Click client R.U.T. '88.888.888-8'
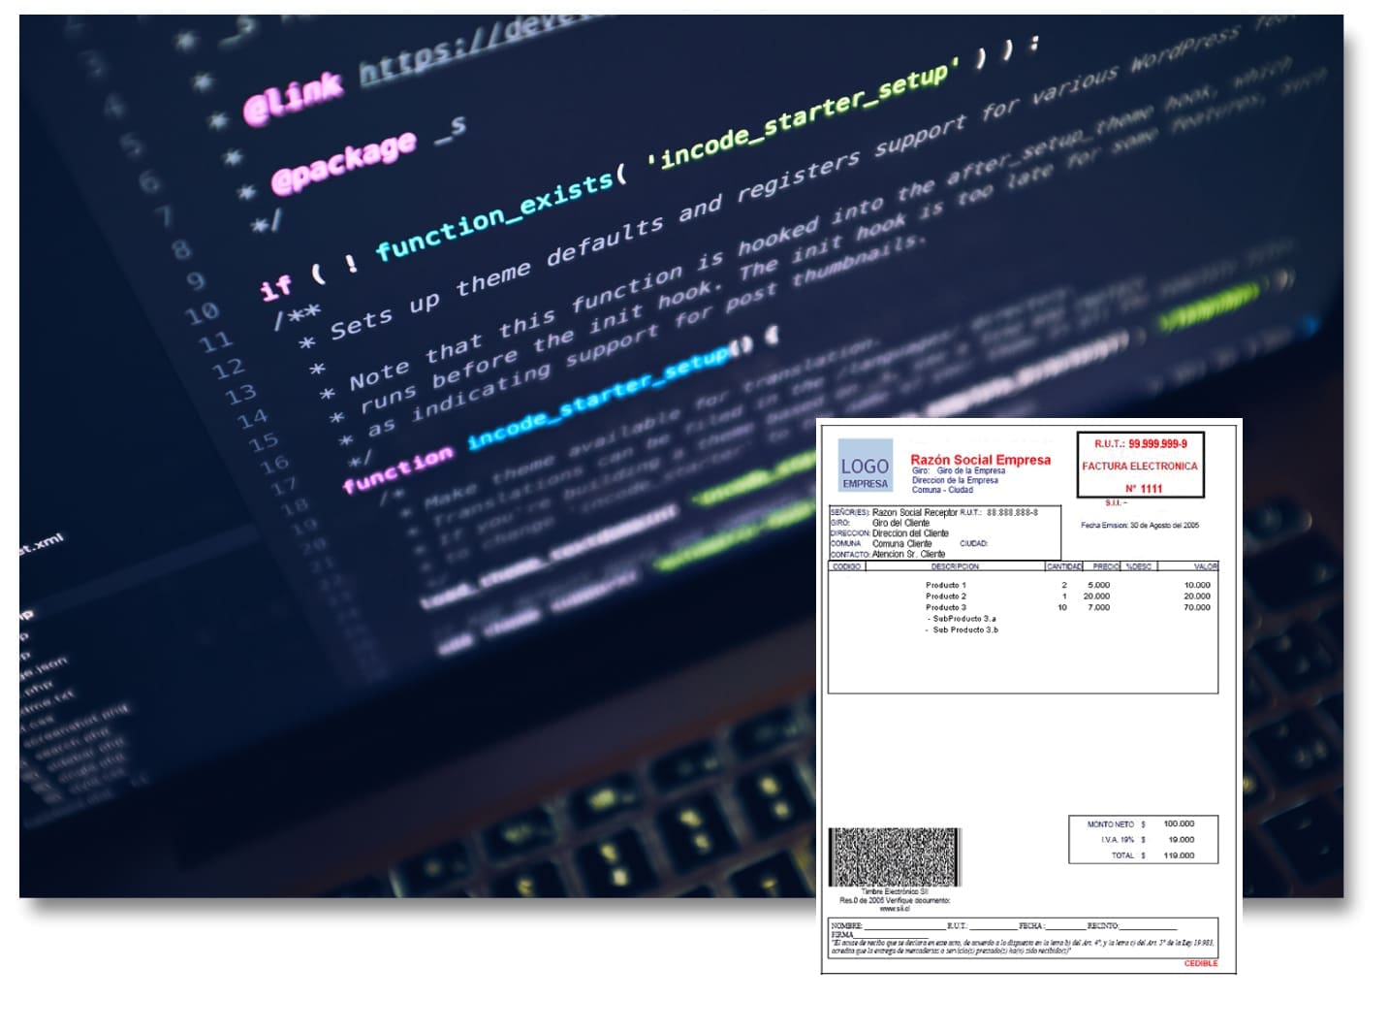The image size is (1389, 1032). pos(1012,512)
